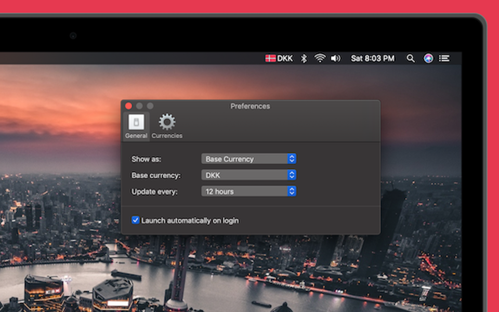Click the Preferences window title text
This screenshot has height=312, width=499.
pos(250,106)
